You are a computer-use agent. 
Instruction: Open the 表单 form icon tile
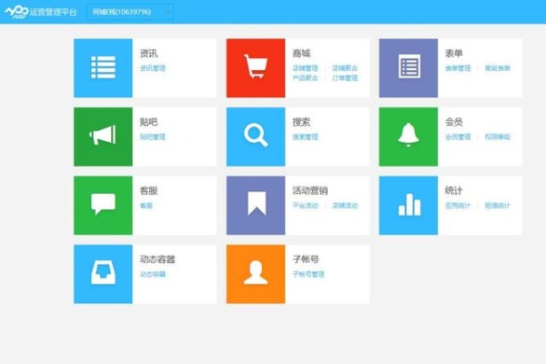409,68
